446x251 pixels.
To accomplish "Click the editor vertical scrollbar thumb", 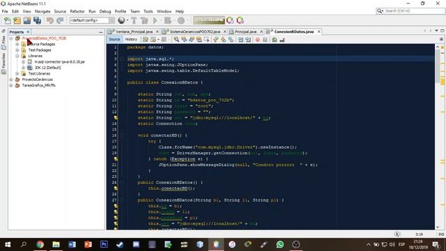I will [x=438, y=67].
